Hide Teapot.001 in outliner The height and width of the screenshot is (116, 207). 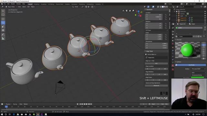[205, 20]
